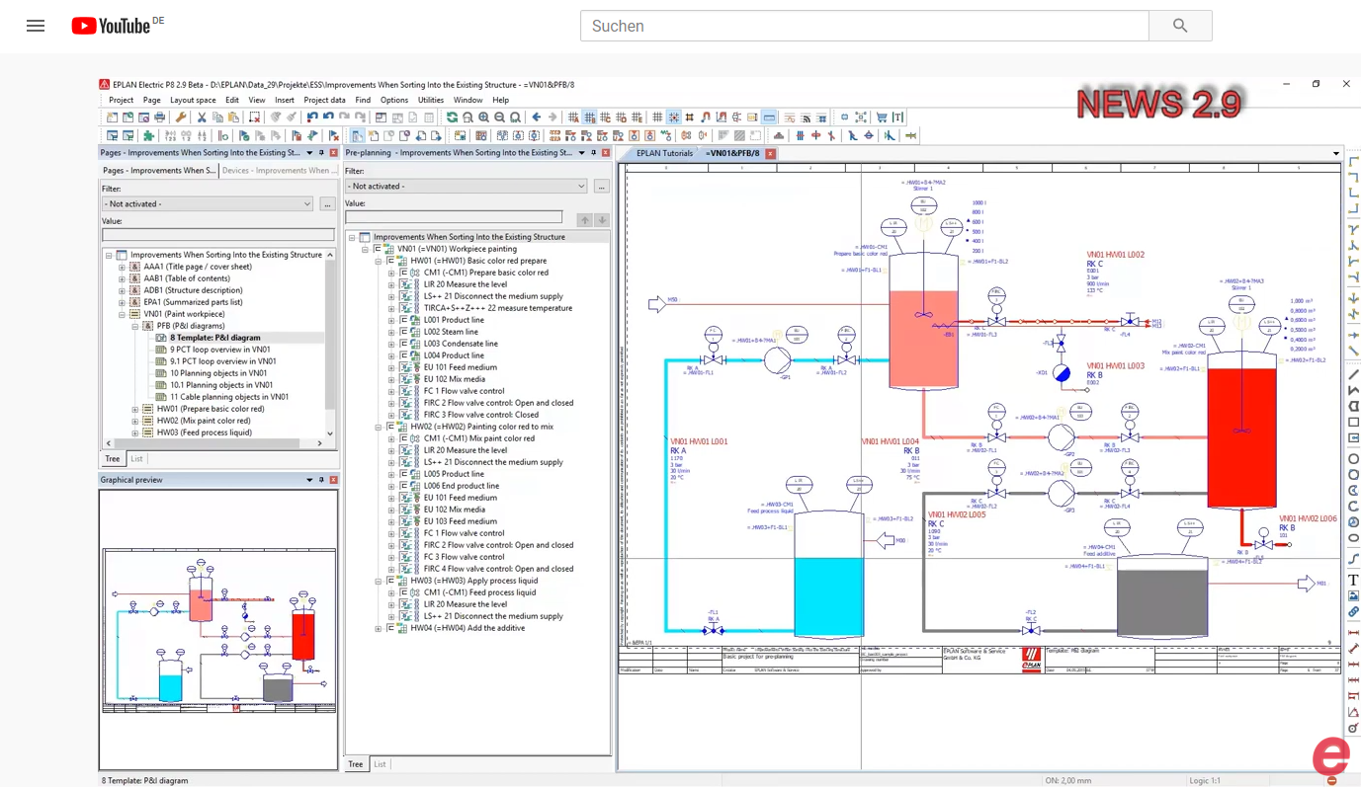Collapse HW02 Painting color red to mix
Image resolution: width=1361 pixels, height=787 pixels.
coord(379,427)
